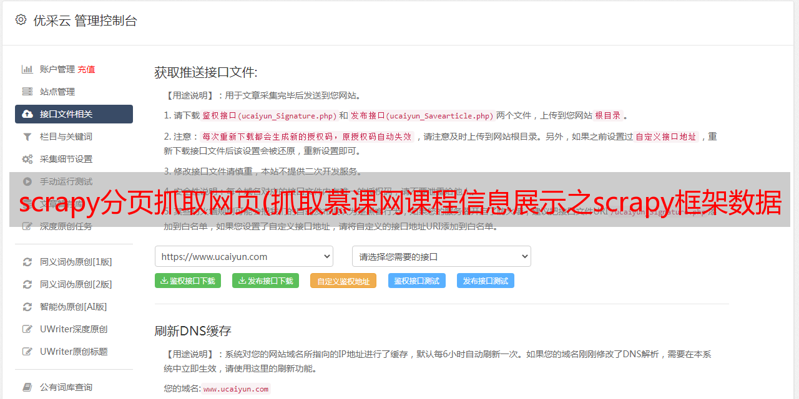Screen dimensions: 799x399
Task: Click the gears icon for 采集细节设置
Action: (x=27, y=159)
